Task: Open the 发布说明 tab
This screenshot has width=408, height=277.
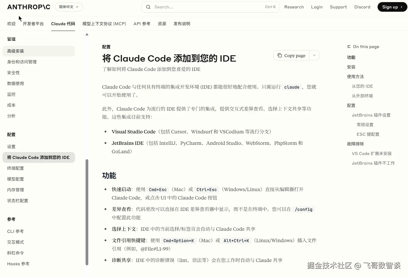Action: tap(182, 24)
